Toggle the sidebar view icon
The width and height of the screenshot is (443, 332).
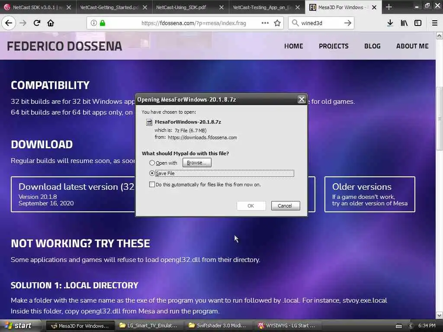418,23
